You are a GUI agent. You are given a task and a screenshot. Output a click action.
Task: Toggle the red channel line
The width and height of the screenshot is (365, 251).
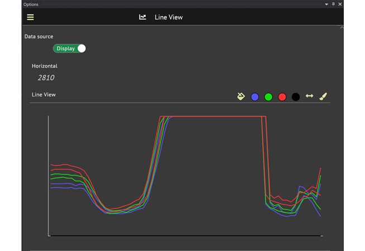pyautogui.click(x=282, y=97)
